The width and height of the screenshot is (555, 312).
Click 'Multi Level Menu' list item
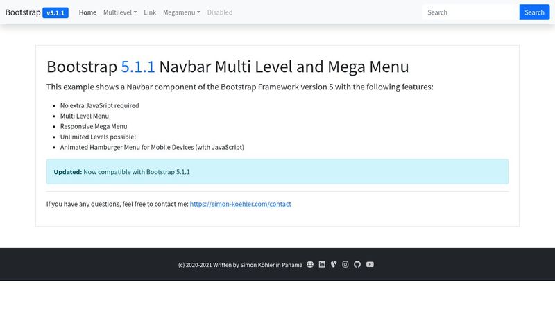[x=84, y=116]
